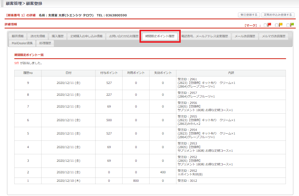
Task: Open the 定期購入お申し込み情報 tab
Action: tap(86, 36)
